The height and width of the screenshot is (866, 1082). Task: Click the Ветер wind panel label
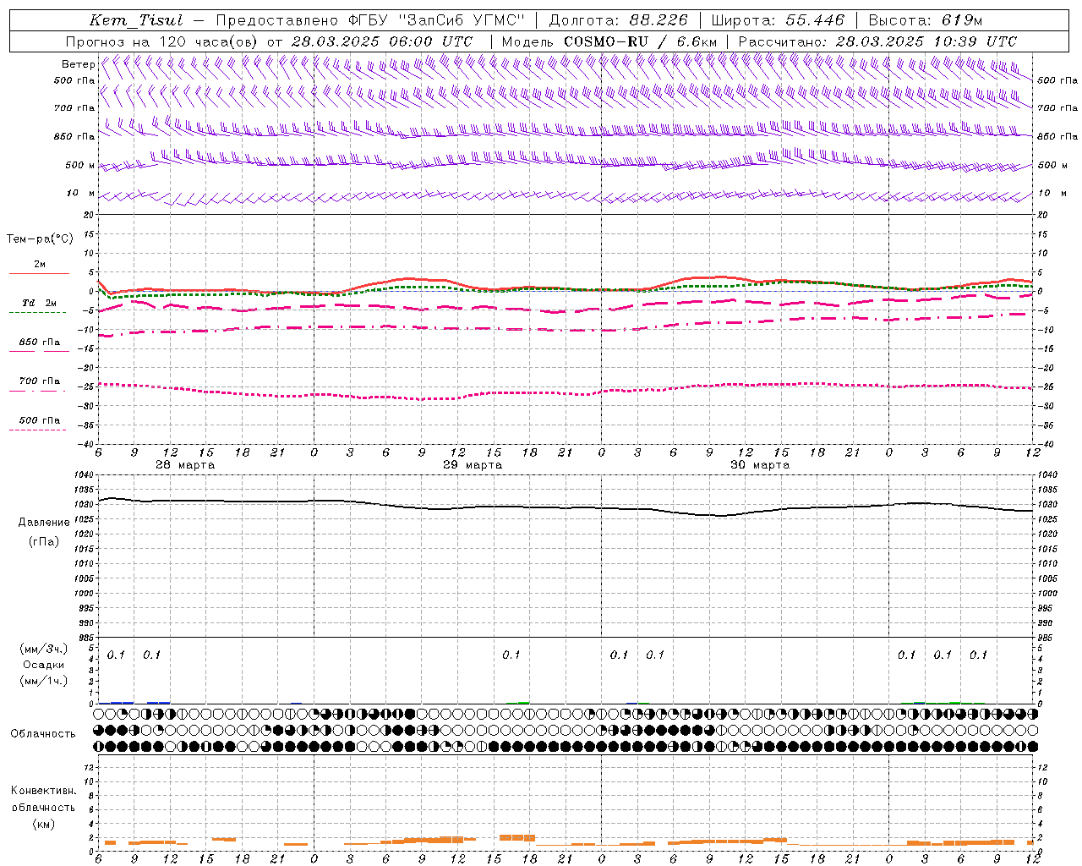tap(78, 64)
